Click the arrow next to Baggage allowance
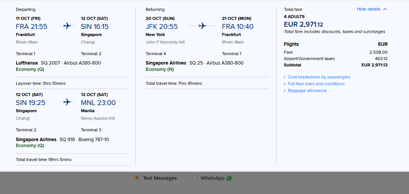Viewport: 409px width, 194px height. pos(284,91)
